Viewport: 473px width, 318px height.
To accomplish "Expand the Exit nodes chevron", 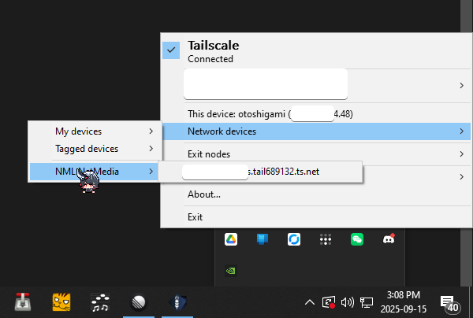I will pyautogui.click(x=461, y=154).
